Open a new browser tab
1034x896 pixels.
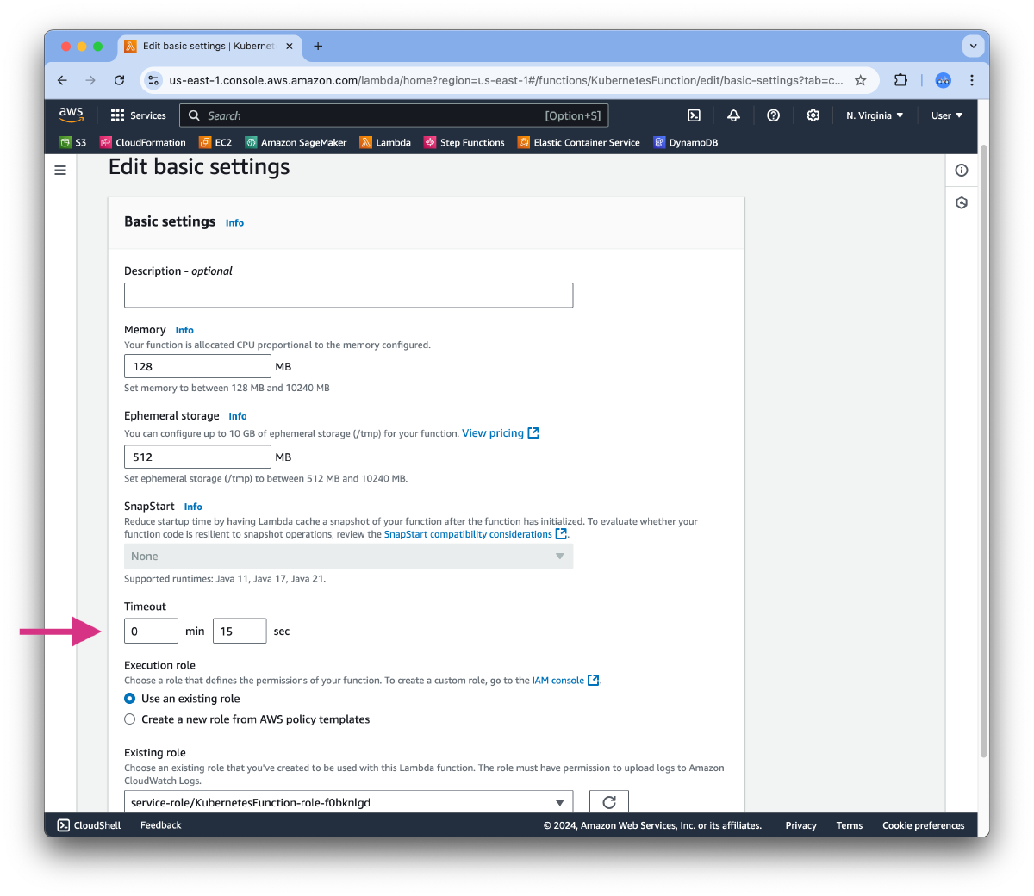tap(318, 46)
